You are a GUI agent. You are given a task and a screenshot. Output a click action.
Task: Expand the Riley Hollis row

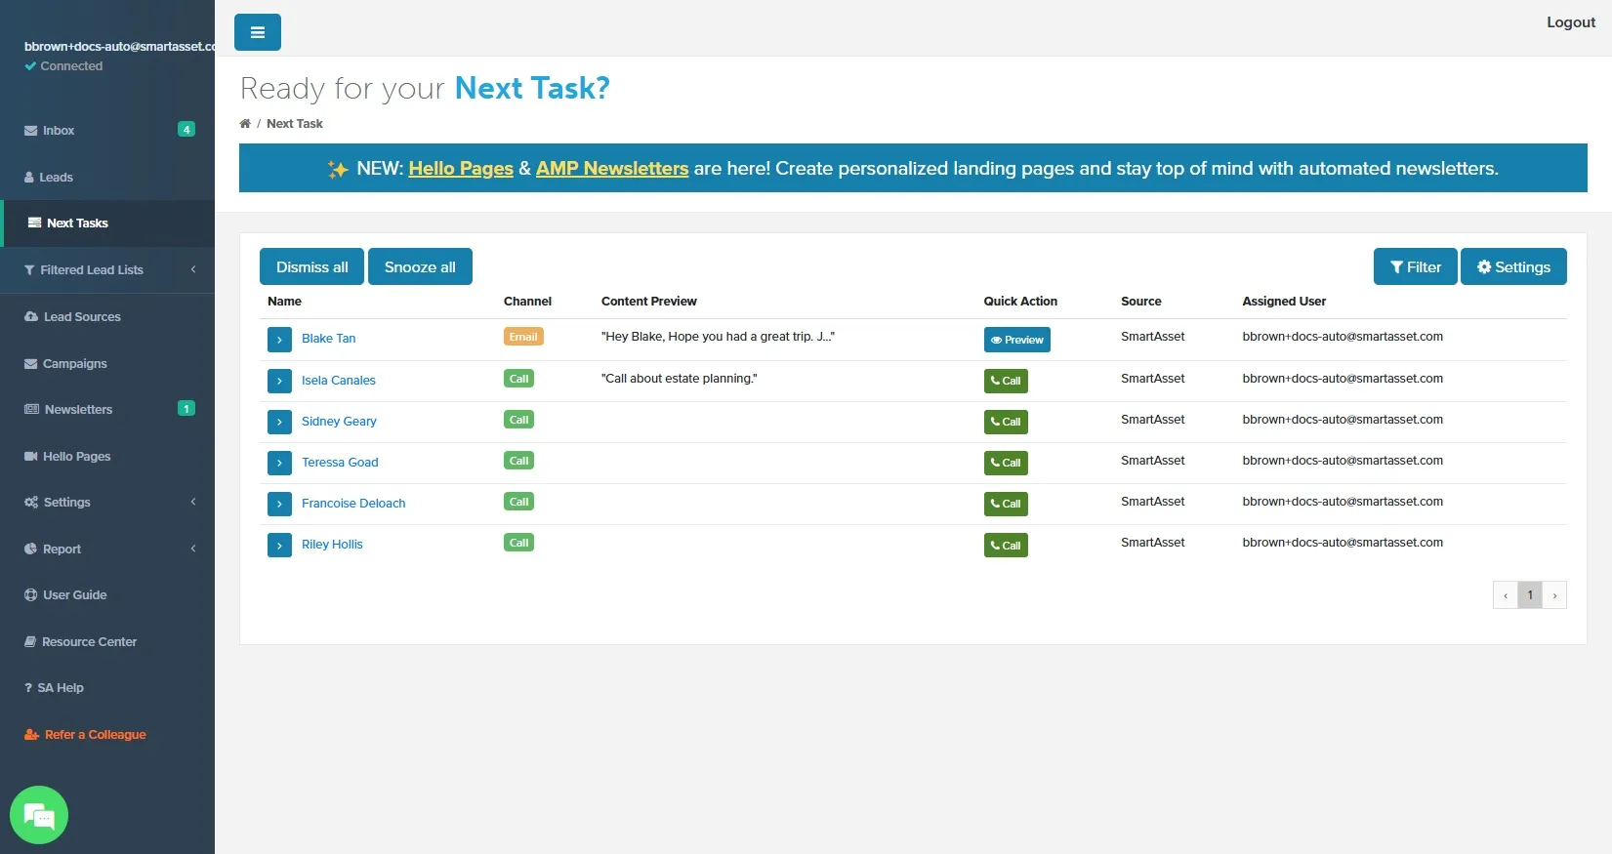point(279,545)
